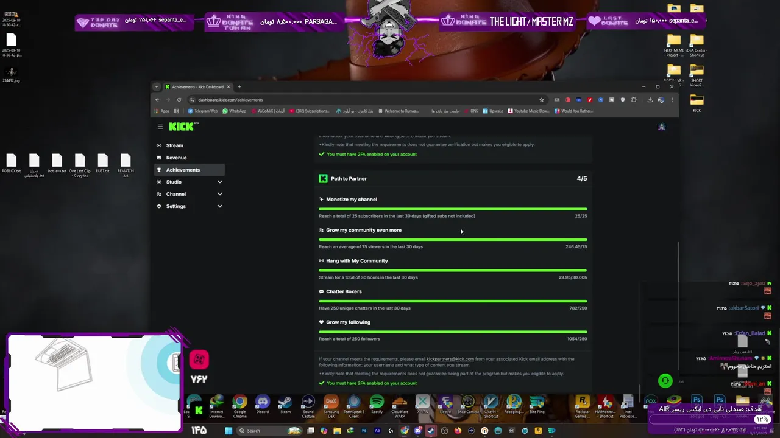Open the Telegram Web bookmark
The image size is (780, 438).
202,111
